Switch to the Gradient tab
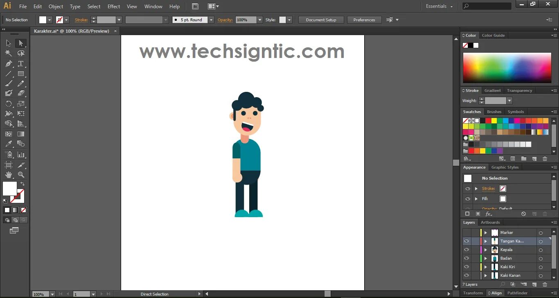This screenshot has height=298, width=559. tap(492, 91)
